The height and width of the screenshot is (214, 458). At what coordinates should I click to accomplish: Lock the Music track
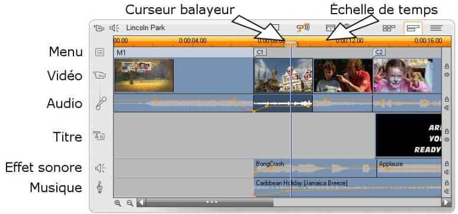pos(447,183)
